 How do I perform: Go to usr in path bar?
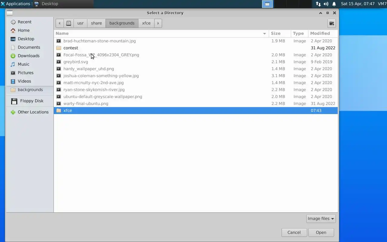[80, 23]
